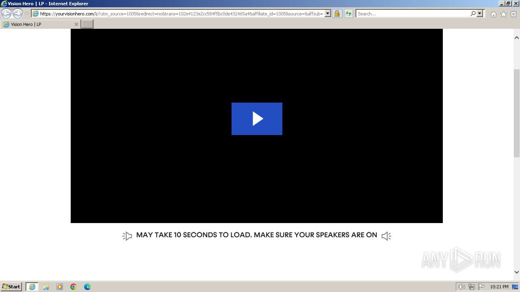Switch to Internet Explorer in the taskbar
This screenshot has width=520, height=292.
pyautogui.click(x=32, y=287)
